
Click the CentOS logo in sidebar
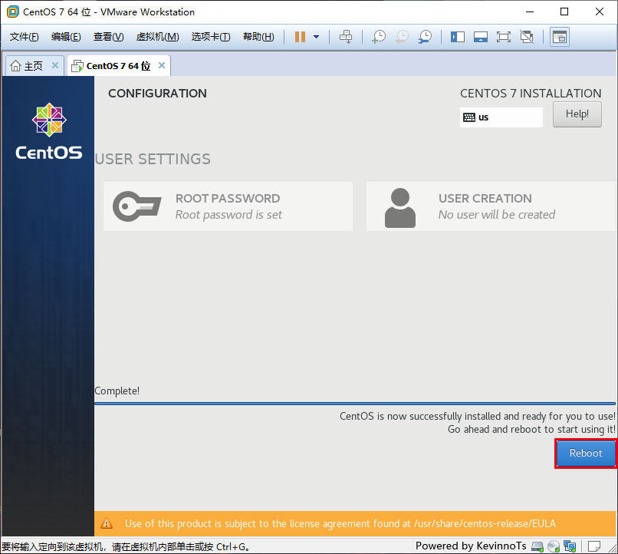[x=49, y=131]
